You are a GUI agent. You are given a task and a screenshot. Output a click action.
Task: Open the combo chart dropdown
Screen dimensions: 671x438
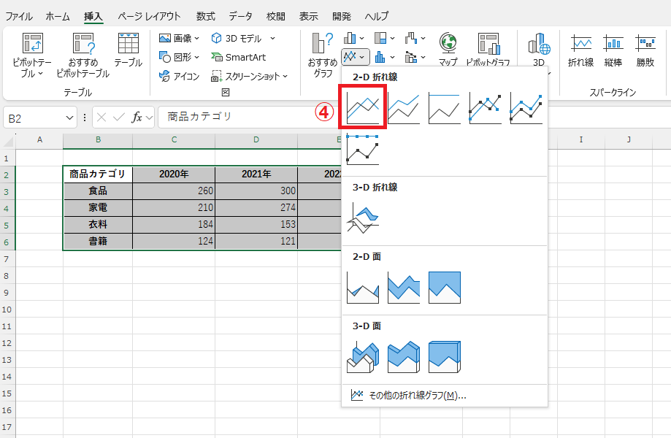pyautogui.click(x=415, y=57)
